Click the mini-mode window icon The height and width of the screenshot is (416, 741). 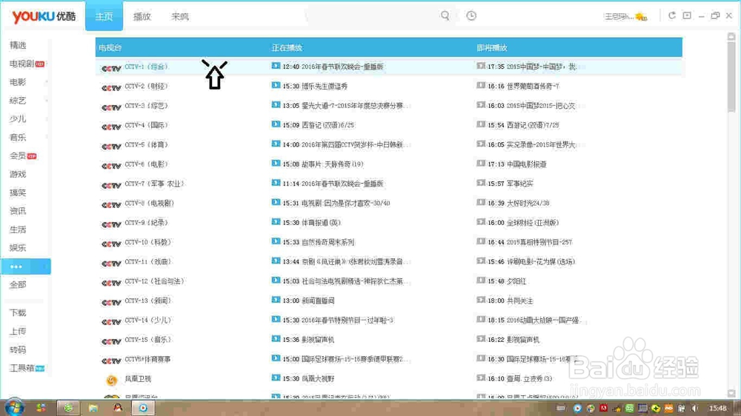tap(687, 16)
